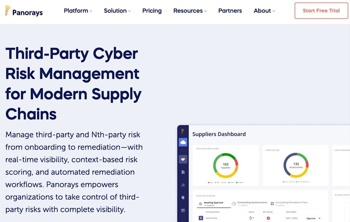
Task: Select the handshake icon in dashboard sidebar
Action: pyautogui.click(x=183, y=159)
